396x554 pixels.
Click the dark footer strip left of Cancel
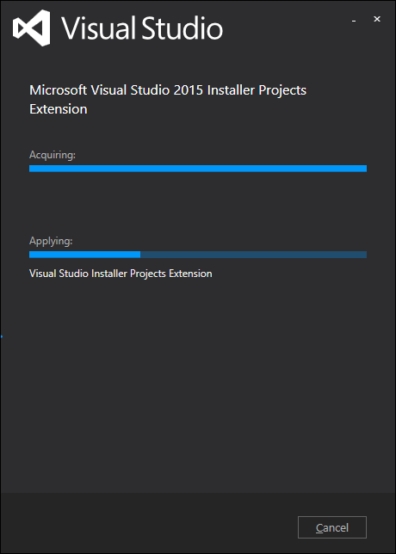coord(148,523)
